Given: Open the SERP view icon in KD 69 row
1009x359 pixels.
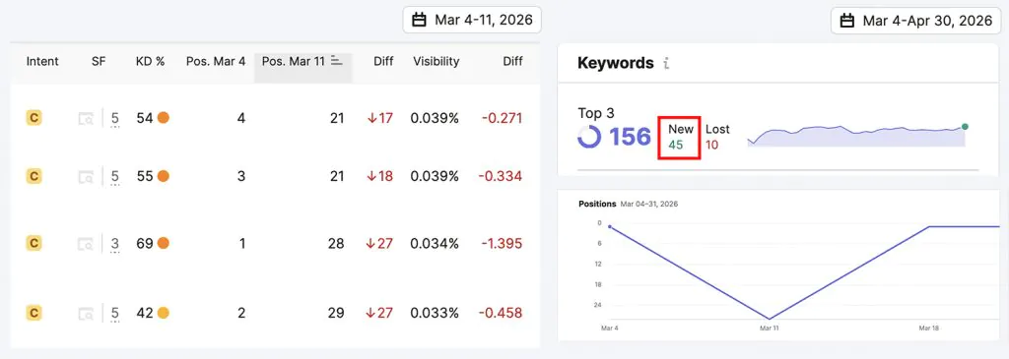Looking at the screenshot, I should pos(86,243).
